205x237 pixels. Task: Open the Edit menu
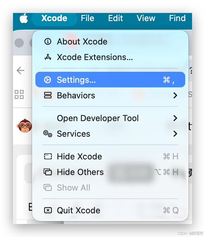[115, 18]
